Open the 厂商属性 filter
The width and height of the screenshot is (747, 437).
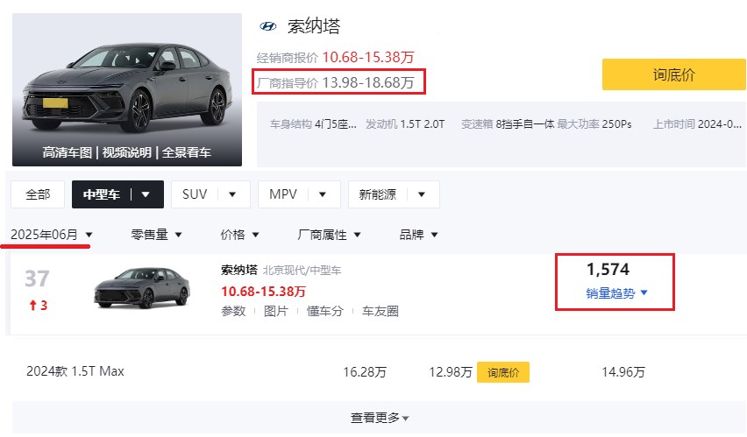pyautogui.click(x=329, y=235)
